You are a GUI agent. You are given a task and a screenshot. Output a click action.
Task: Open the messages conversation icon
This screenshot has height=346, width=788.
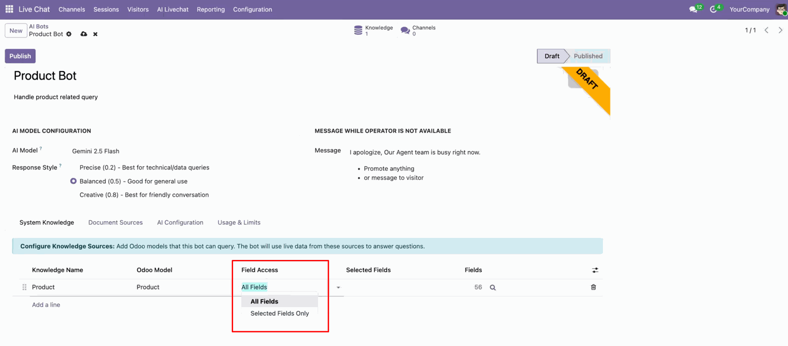pyautogui.click(x=693, y=9)
